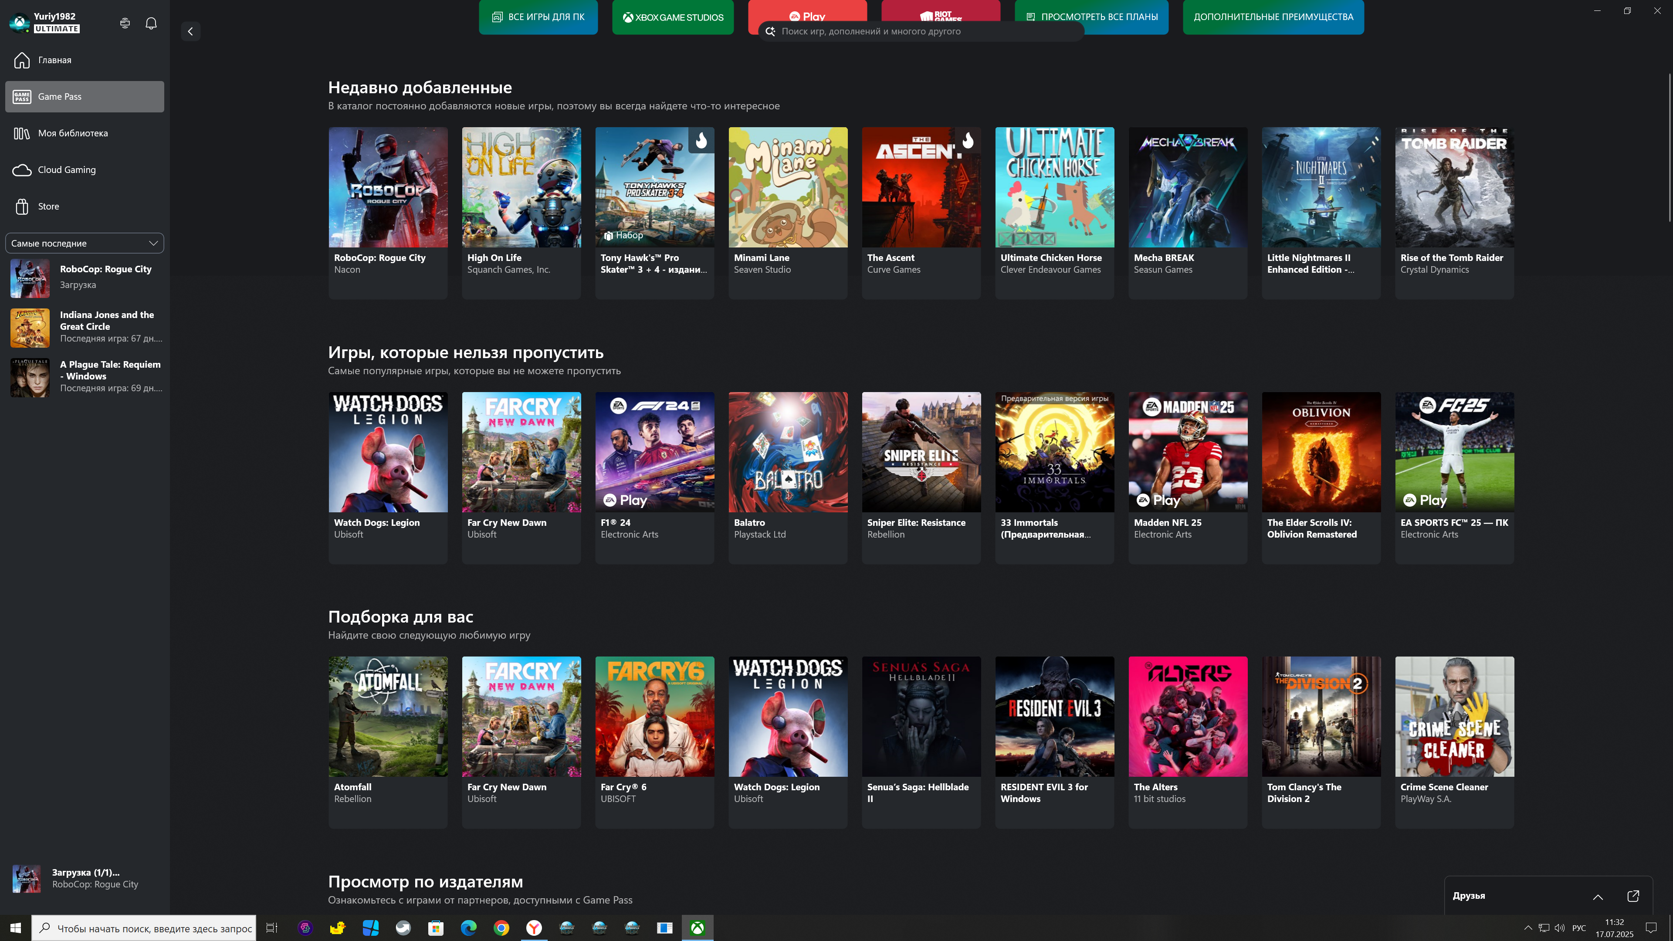Open the Windows Start menu
1673x941 pixels.
16,928
